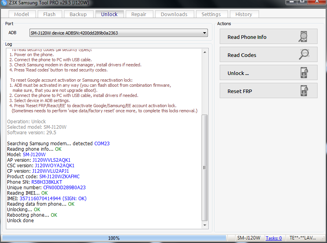327x243 pixels.
Task: Go to the Repair tab
Action: tap(139, 14)
